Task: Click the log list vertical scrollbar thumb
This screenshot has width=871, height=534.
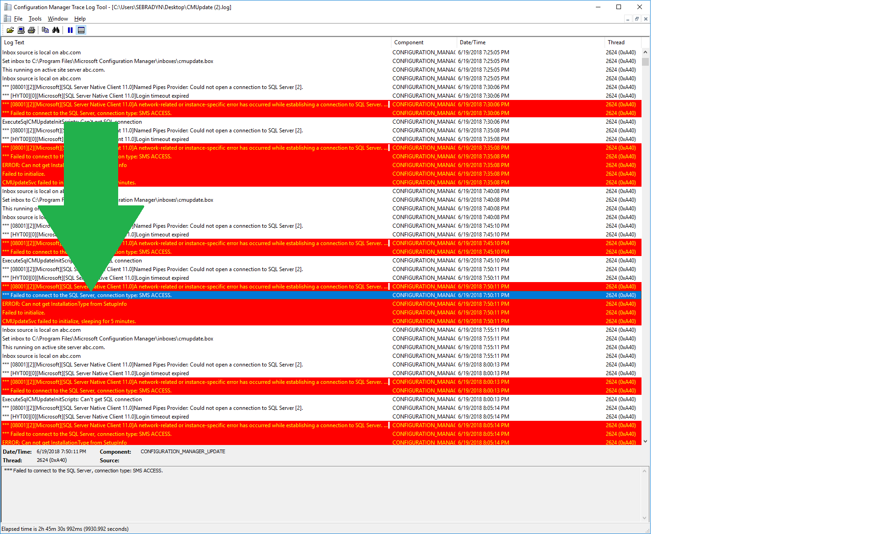Action: point(645,62)
